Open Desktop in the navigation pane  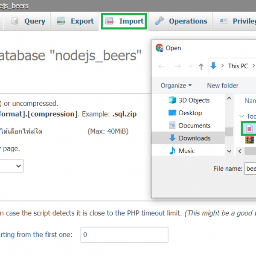190,113
